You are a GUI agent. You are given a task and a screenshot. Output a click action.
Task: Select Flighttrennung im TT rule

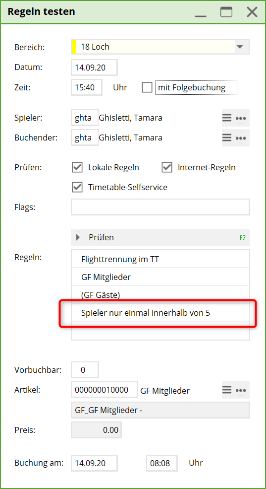point(160,259)
